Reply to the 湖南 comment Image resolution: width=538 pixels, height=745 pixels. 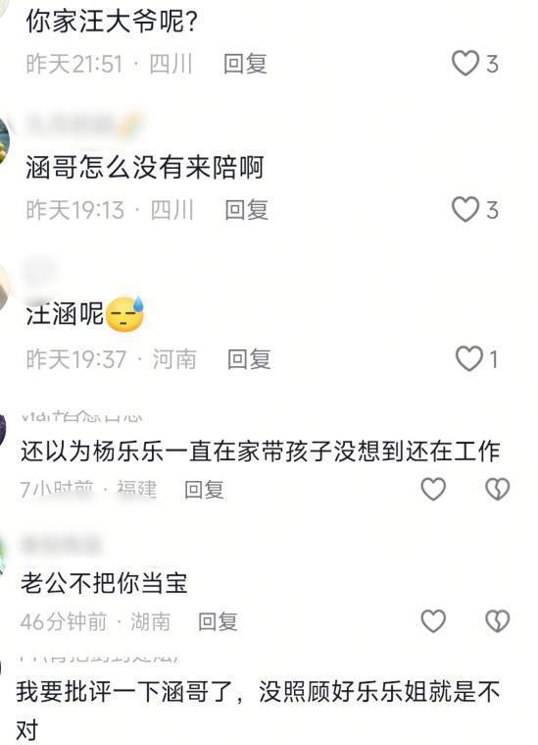click(x=218, y=621)
